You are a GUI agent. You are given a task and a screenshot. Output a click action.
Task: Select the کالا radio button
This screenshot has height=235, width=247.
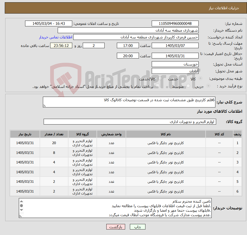[x=201, y=78]
